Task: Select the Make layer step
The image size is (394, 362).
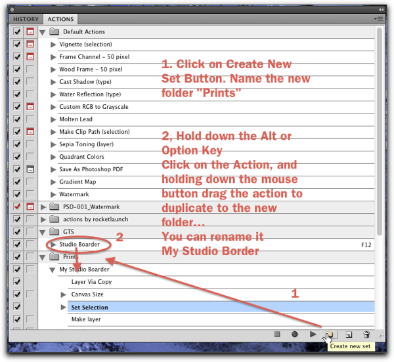Action: (x=86, y=319)
